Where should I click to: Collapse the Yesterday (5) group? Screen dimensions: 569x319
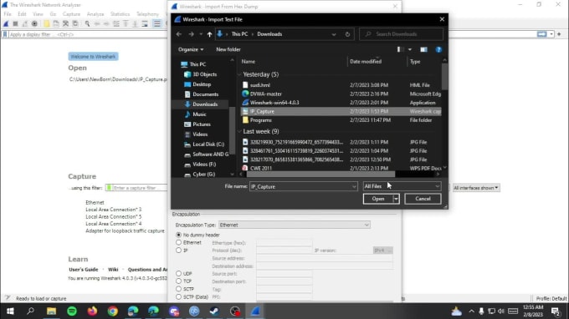point(239,74)
